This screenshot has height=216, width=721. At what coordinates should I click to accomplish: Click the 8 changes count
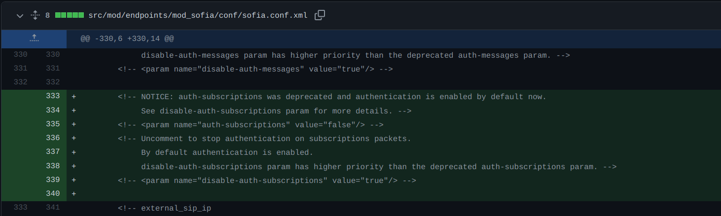[x=48, y=16]
